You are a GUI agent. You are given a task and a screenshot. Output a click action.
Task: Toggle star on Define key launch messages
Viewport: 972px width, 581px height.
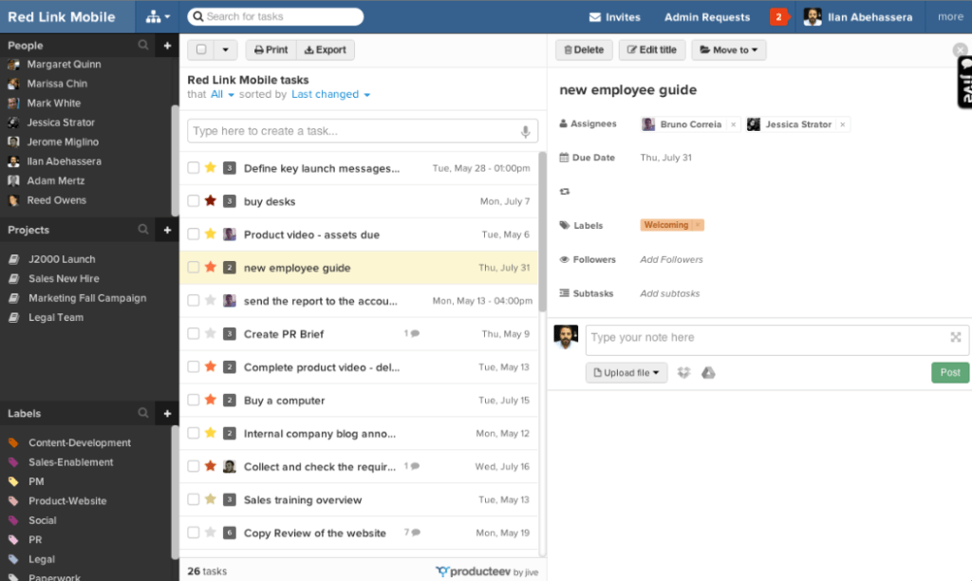(x=211, y=167)
